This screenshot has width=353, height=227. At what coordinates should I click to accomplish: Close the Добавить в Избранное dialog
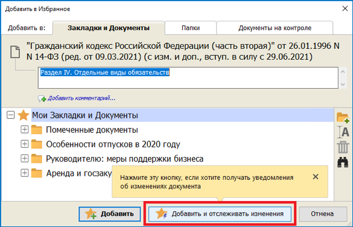click(345, 9)
